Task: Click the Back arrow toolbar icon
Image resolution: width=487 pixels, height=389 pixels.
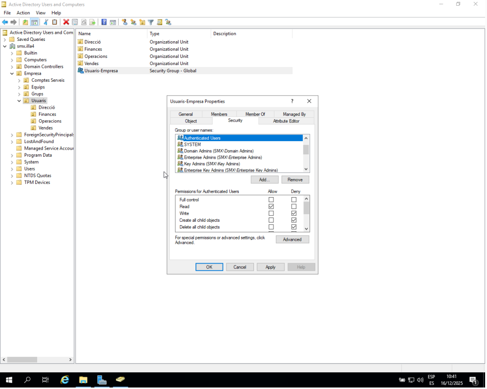Action: (x=5, y=22)
